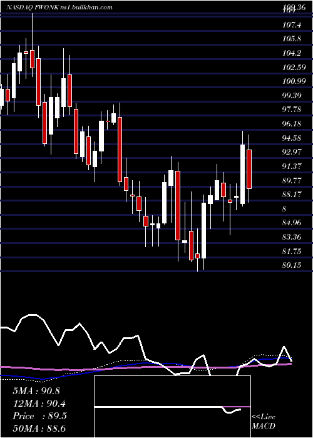Select the 89.77 price axis label

[x=292, y=180]
